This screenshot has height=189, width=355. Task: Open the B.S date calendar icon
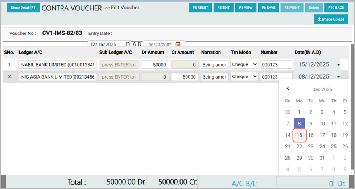[178, 44]
